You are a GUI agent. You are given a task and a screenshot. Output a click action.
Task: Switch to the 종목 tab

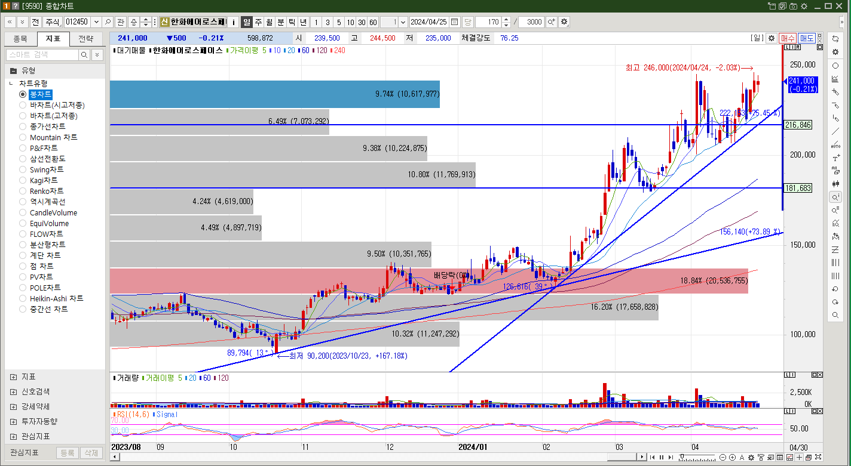[20, 39]
